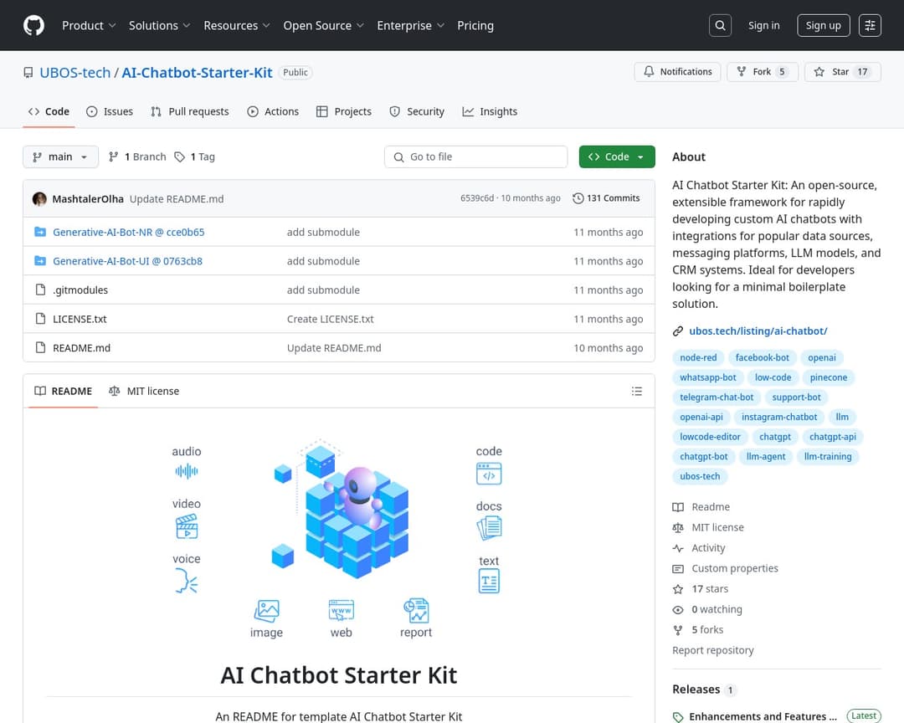This screenshot has width=904, height=723.
Task: Click the llm-training topic tag
Action: click(828, 457)
